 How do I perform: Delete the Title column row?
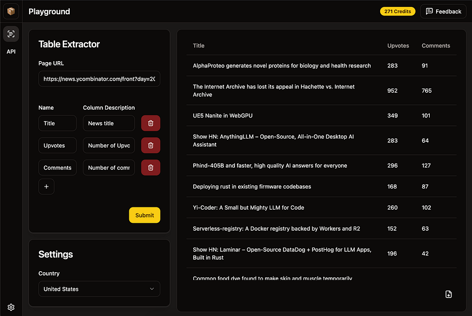[150, 123]
